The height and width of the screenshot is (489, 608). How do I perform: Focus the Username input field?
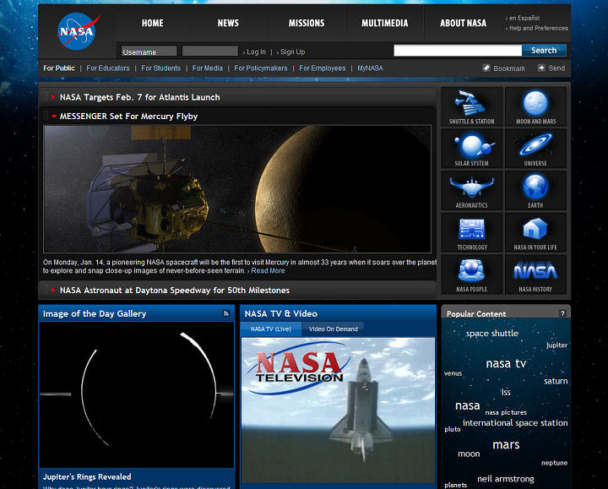pos(149,51)
